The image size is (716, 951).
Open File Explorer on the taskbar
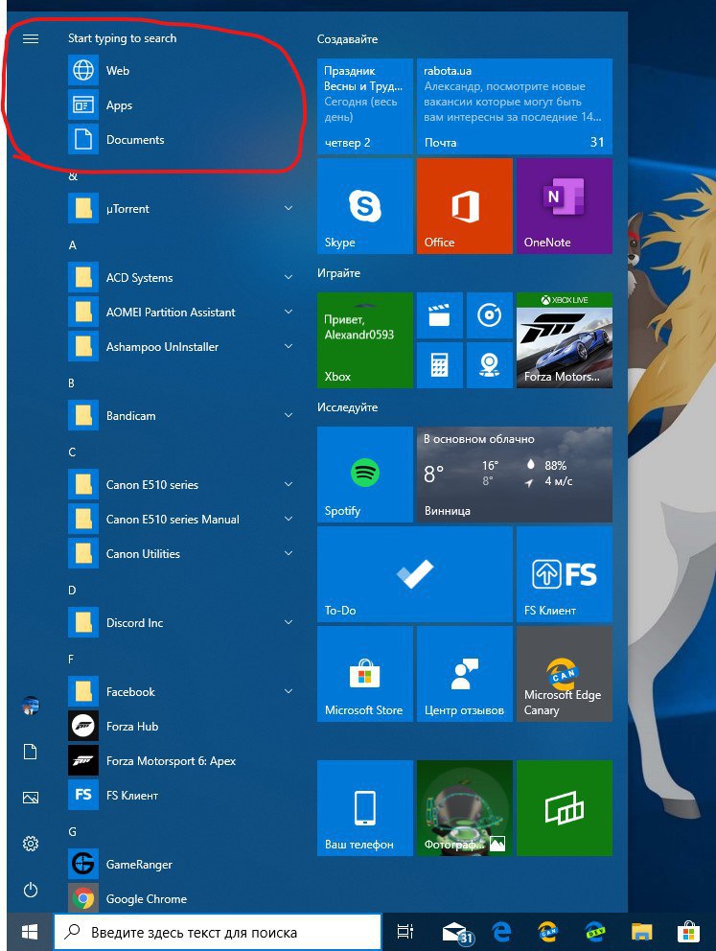[x=641, y=932]
